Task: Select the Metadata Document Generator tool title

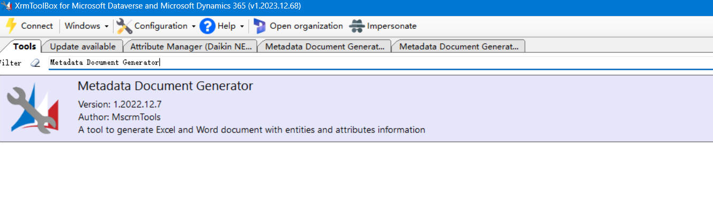Action: click(x=165, y=86)
